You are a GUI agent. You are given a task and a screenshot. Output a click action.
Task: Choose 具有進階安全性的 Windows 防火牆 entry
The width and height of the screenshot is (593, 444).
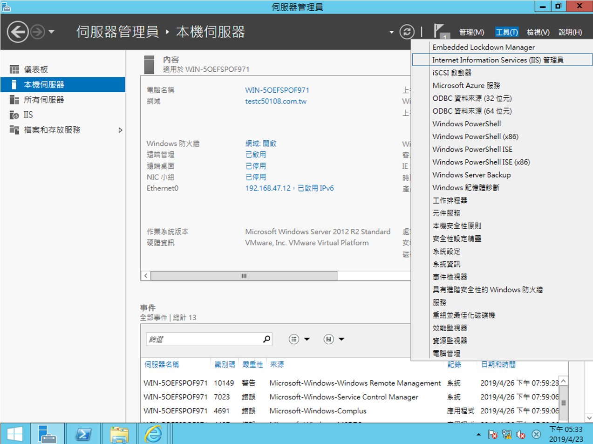click(x=502, y=290)
